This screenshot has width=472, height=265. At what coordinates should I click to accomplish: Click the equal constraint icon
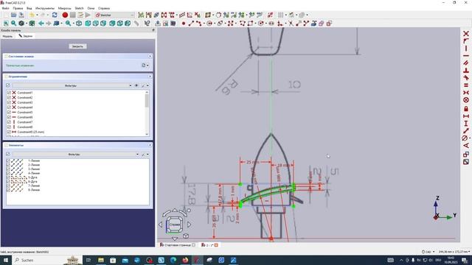click(466, 85)
